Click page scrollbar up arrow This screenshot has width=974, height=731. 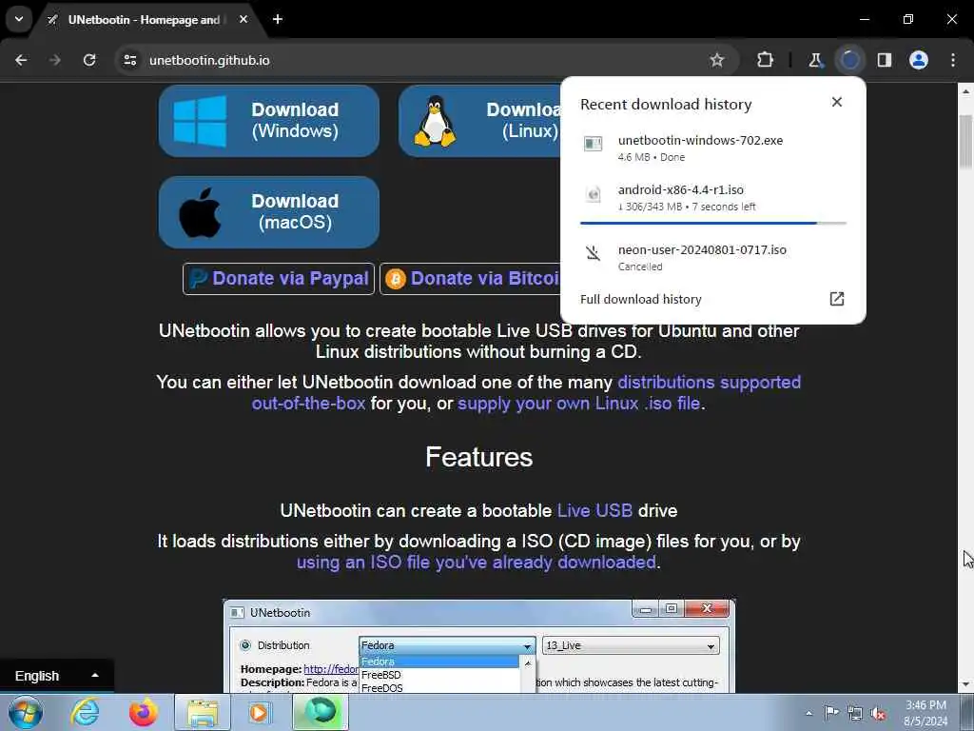tap(965, 91)
